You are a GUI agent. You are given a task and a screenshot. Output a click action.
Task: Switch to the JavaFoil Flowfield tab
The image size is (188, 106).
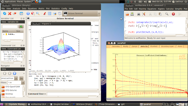click(154, 47)
